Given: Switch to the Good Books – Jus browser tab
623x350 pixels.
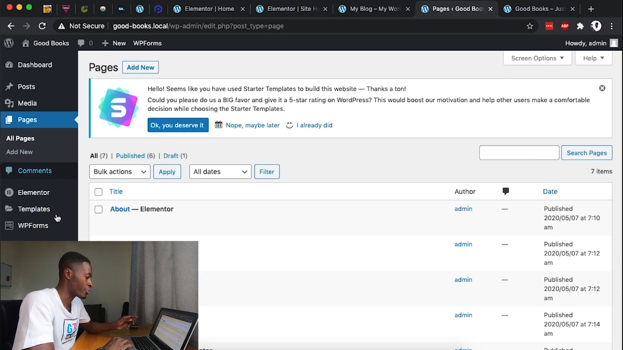Looking at the screenshot, I should 539,9.
